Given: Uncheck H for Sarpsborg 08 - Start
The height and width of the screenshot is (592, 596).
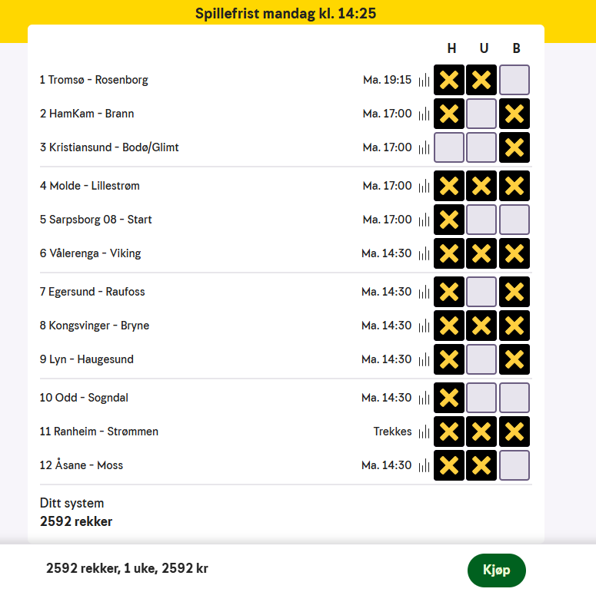Looking at the screenshot, I should (449, 220).
